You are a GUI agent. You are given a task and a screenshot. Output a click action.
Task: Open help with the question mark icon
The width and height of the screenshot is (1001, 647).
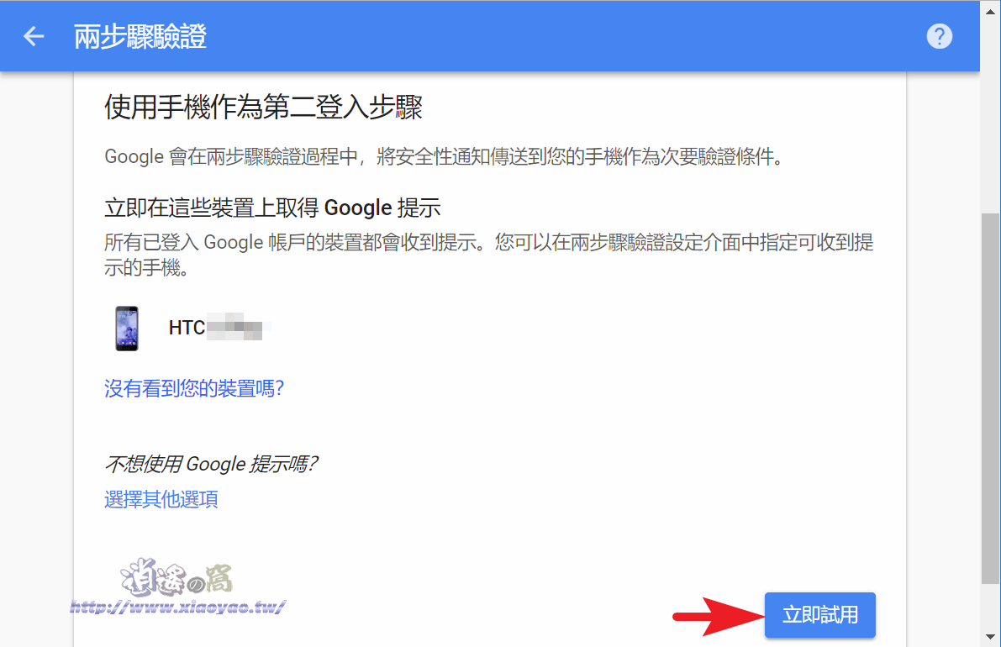(x=939, y=36)
